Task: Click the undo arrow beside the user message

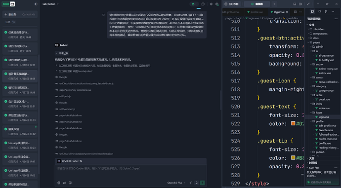Action: pyautogui.click(x=103, y=15)
